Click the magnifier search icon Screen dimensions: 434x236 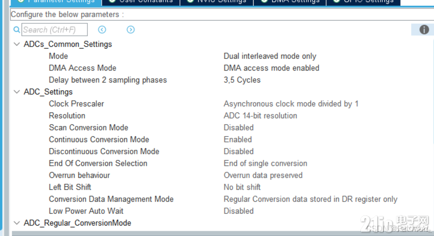(x=17, y=30)
